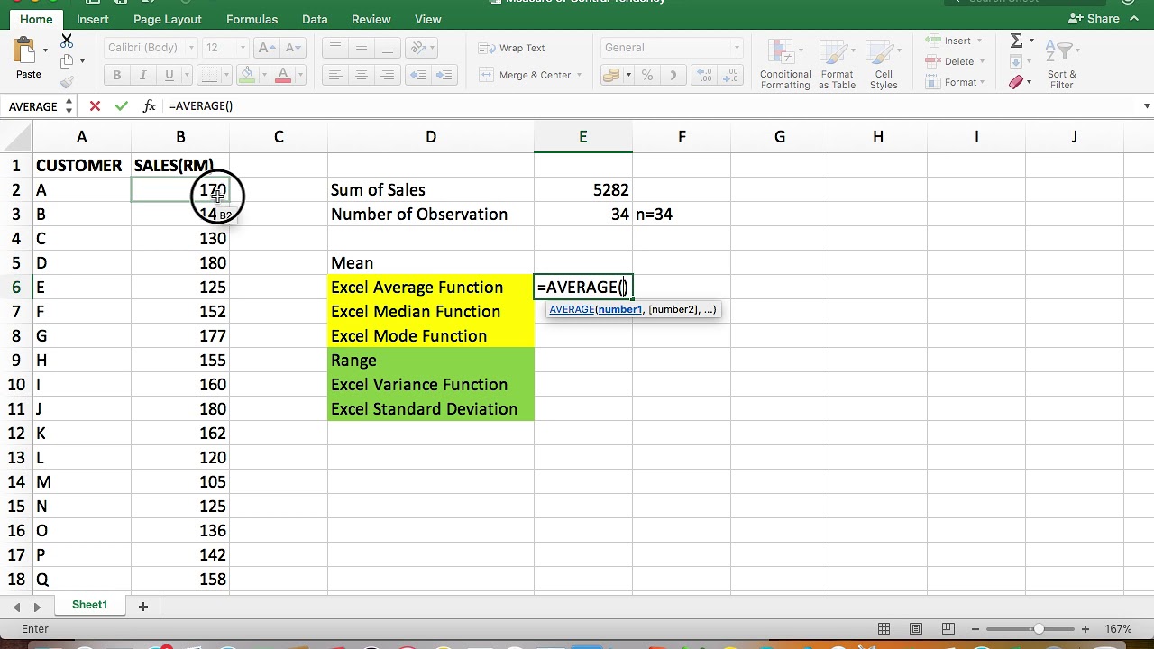
Task: Confirm the formula with the green checkmark
Action: [122, 106]
